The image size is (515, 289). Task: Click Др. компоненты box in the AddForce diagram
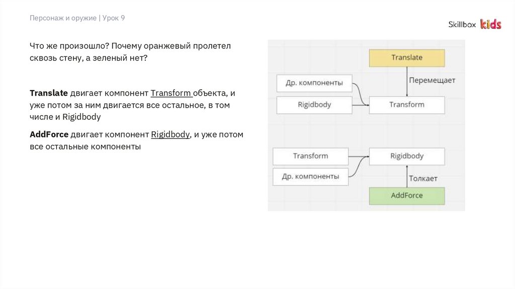point(310,177)
